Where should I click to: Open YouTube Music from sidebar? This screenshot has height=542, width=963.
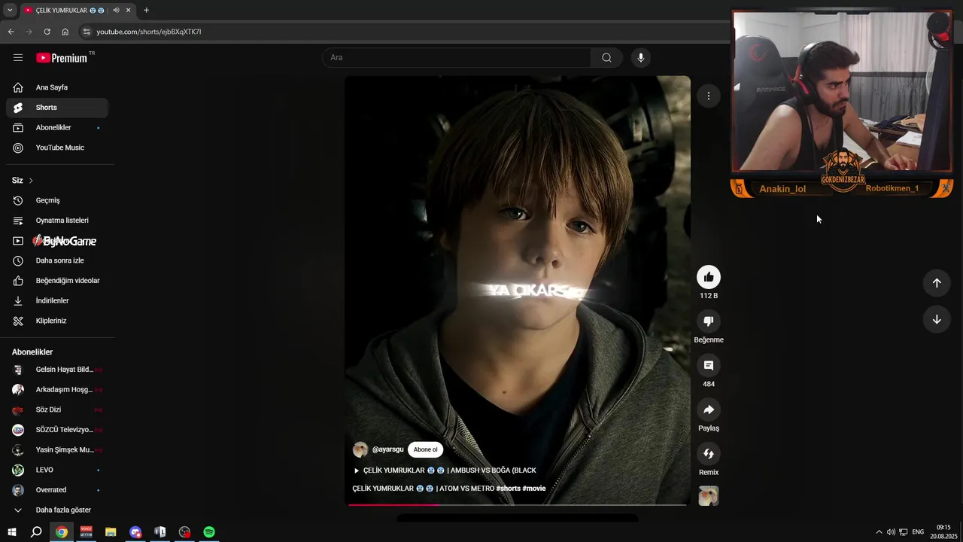(57, 148)
